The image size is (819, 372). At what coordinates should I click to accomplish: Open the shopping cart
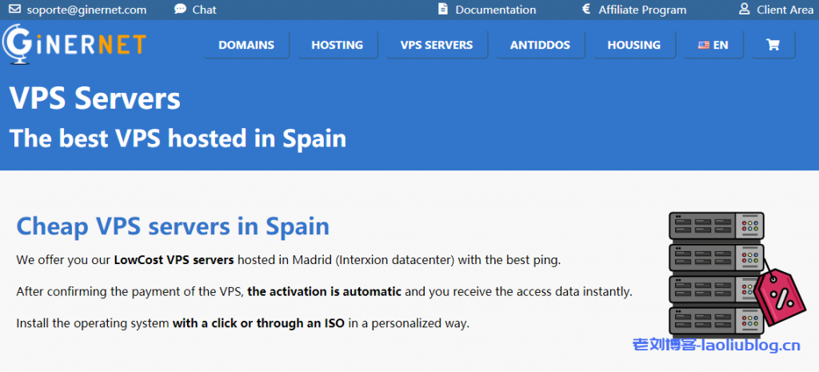pyautogui.click(x=773, y=45)
